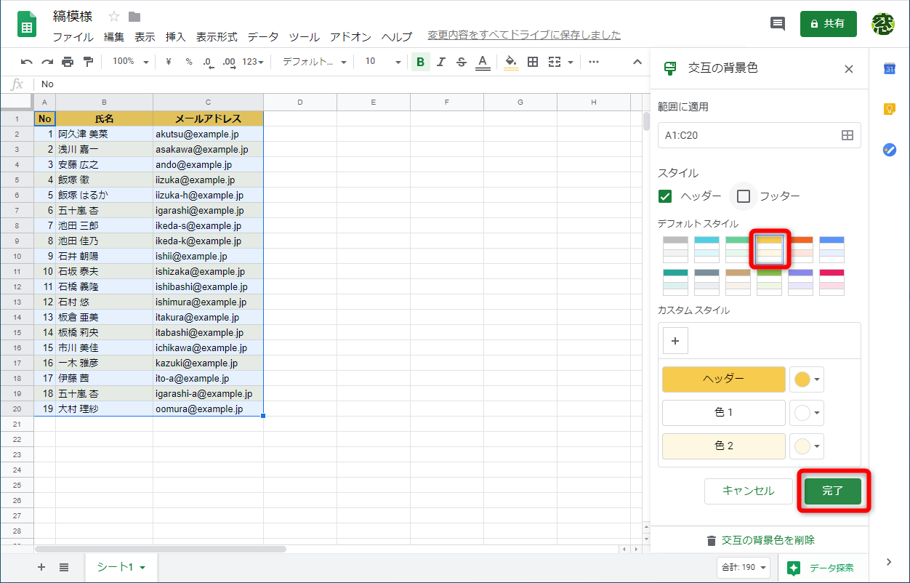Open the 100% zoom dropdown

(x=131, y=62)
